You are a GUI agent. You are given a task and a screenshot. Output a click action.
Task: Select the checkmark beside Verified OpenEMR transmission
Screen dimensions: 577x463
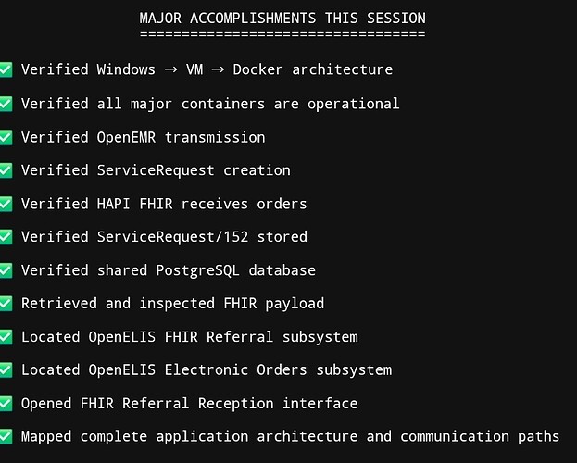click(x=6, y=138)
